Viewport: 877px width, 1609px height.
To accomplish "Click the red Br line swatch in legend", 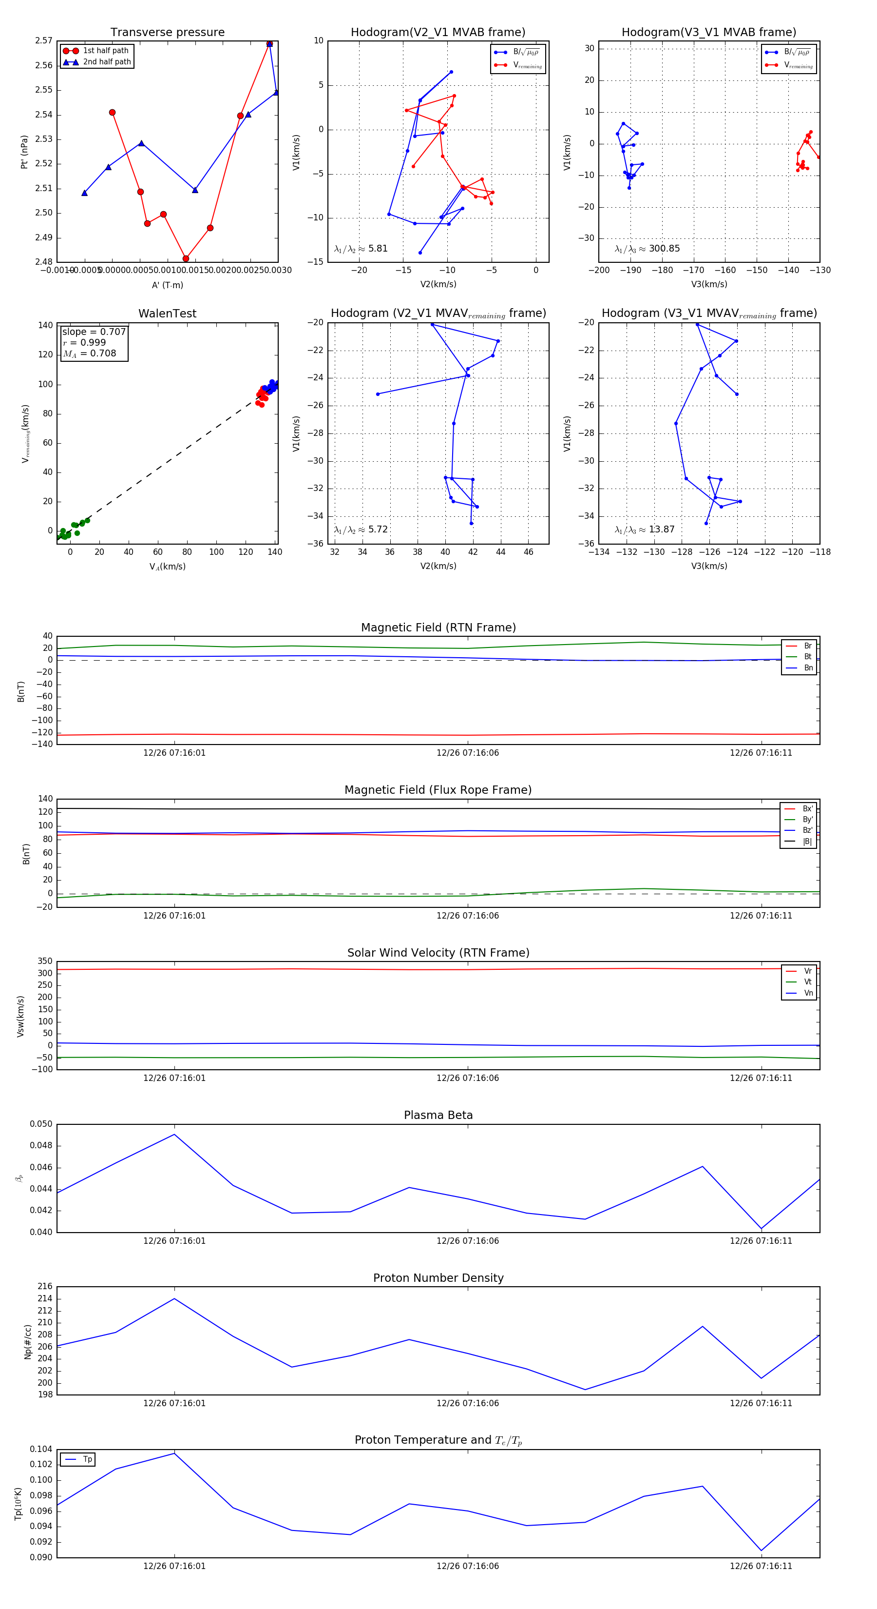I will click(x=791, y=646).
